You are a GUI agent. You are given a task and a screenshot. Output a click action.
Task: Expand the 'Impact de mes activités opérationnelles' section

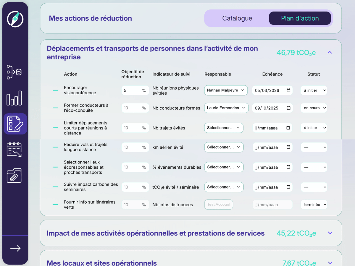[x=330, y=233]
